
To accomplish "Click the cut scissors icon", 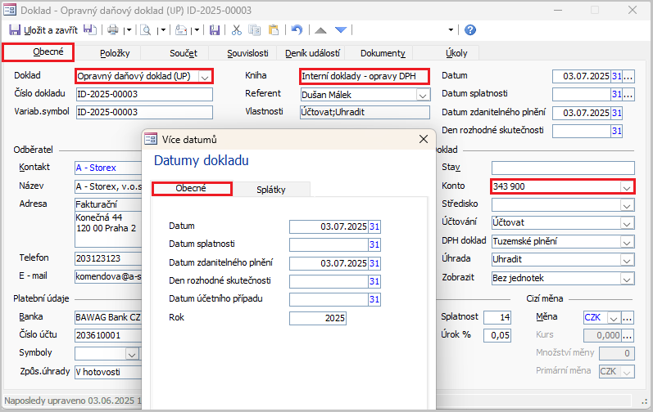I will point(237,30).
